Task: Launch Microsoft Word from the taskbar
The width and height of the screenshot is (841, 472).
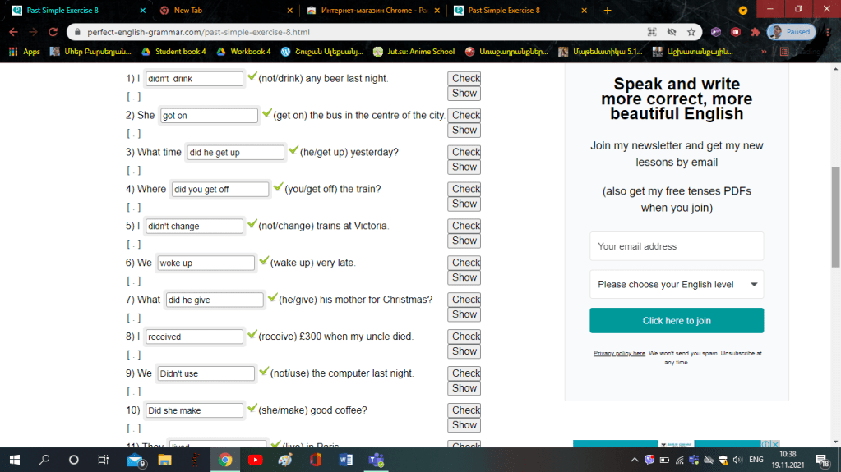Action: pyautogui.click(x=345, y=460)
